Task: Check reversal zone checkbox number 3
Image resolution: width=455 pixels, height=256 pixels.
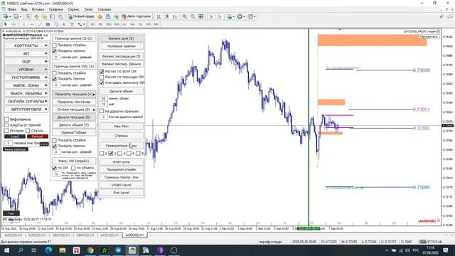Action: tap(120, 153)
